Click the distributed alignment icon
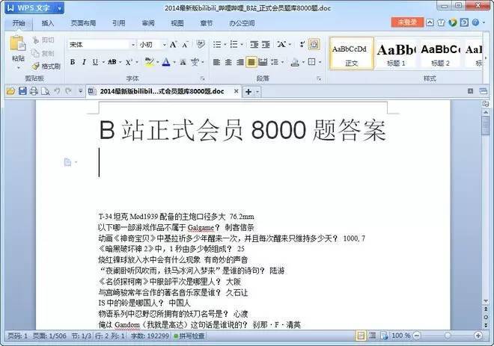Screen dimensions: 494x346 pos(263,62)
